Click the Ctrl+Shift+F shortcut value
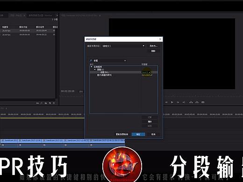The width and height of the screenshot is (243, 182). pyautogui.click(x=147, y=75)
